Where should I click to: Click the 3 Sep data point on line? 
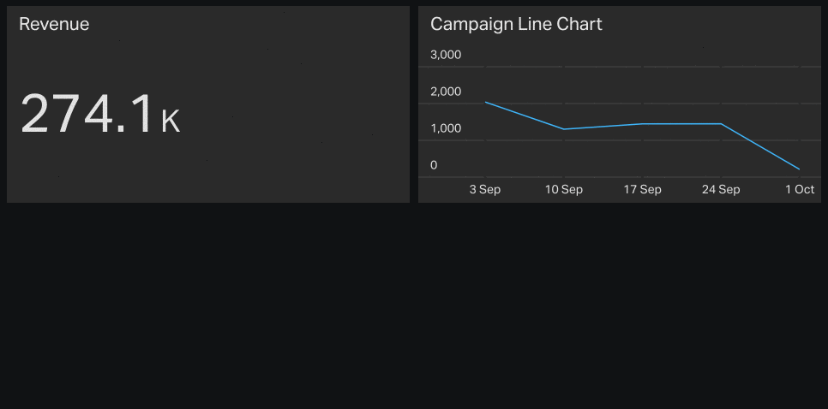(x=485, y=103)
